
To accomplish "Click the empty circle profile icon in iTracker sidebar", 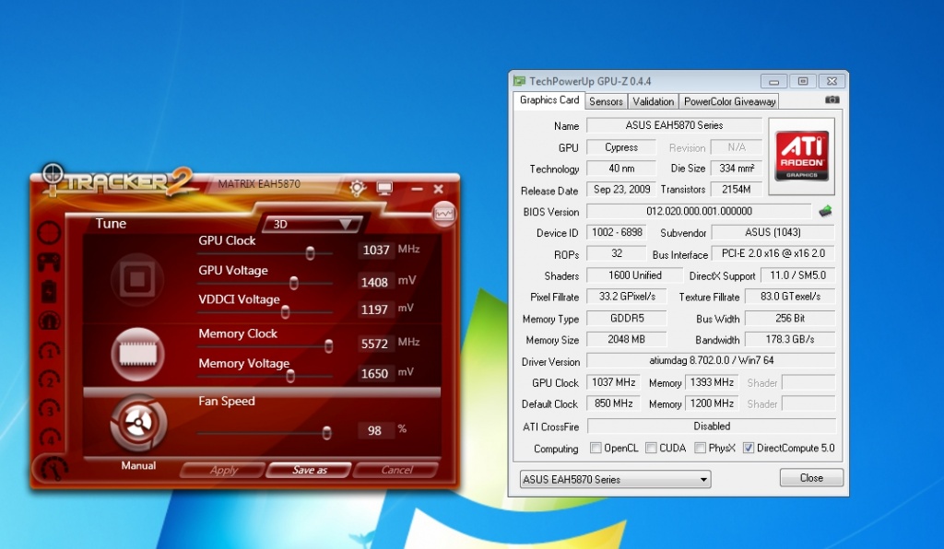I will pyautogui.click(x=50, y=233).
